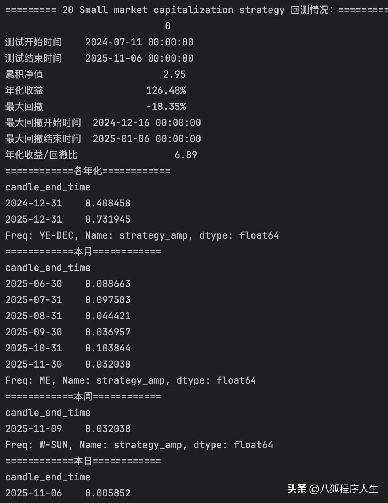Click the 各年化 section divider
388x503 pixels.
[88, 171]
